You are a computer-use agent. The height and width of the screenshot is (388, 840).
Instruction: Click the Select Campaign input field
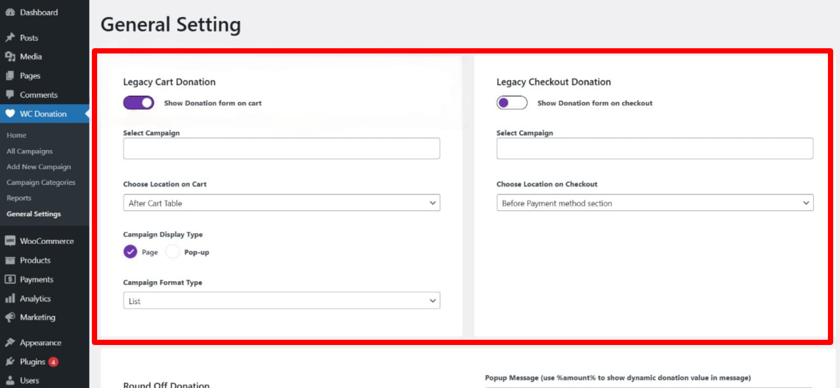coord(281,148)
